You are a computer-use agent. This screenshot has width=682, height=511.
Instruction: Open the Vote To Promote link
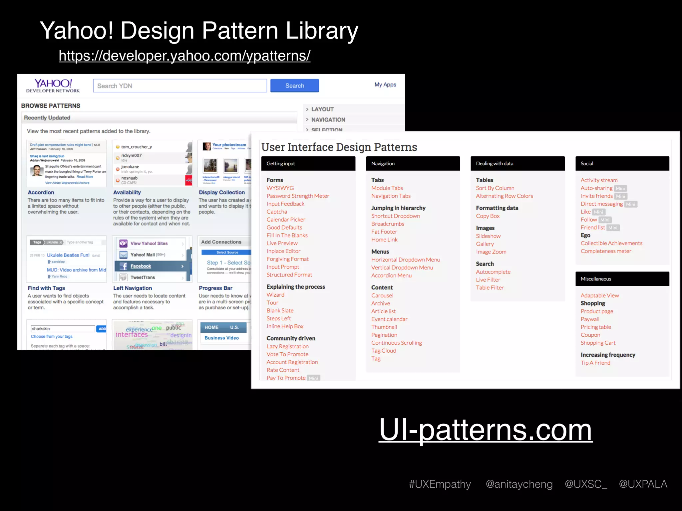287,354
